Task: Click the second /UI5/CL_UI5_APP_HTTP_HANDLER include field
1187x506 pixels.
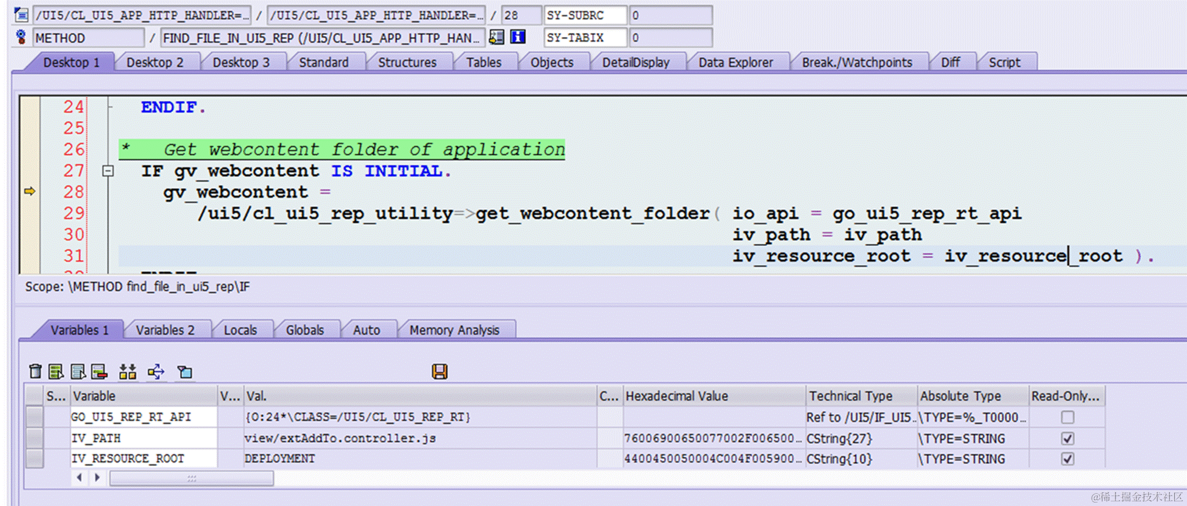Action: tap(376, 15)
